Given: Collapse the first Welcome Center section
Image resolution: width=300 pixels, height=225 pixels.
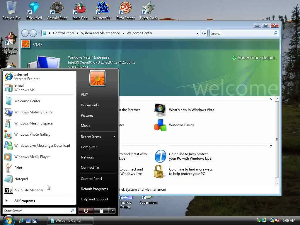Looking at the screenshot, I should (x=271, y=99).
